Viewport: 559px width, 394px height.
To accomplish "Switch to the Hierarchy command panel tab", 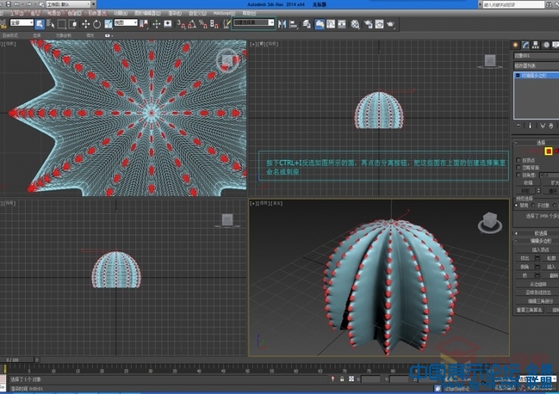I will (x=535, y=45).
